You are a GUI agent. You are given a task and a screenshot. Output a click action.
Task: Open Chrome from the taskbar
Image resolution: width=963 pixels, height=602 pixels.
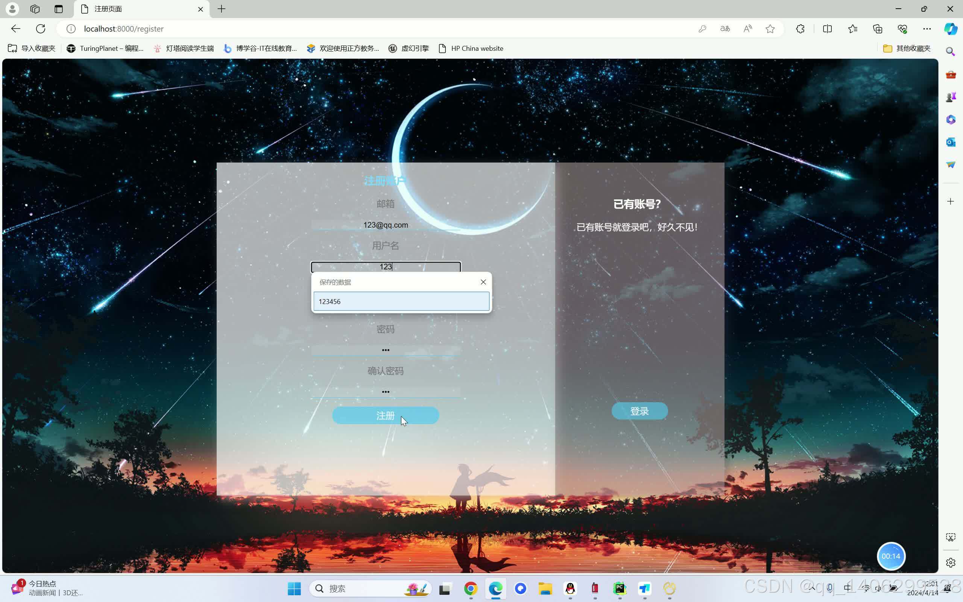pyautogui.click(x=471, y=588)
